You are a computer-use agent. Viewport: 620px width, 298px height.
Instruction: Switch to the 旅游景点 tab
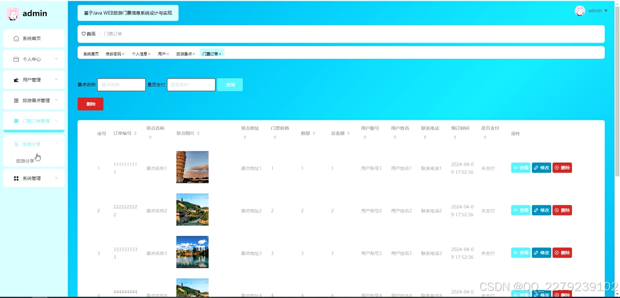185,53
